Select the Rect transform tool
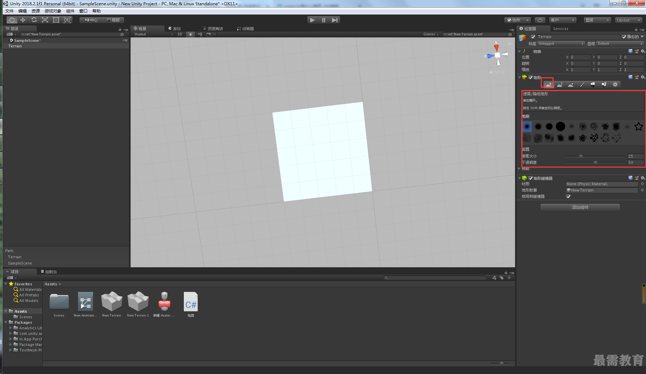 pyautogui.click(x=56, y=20)
